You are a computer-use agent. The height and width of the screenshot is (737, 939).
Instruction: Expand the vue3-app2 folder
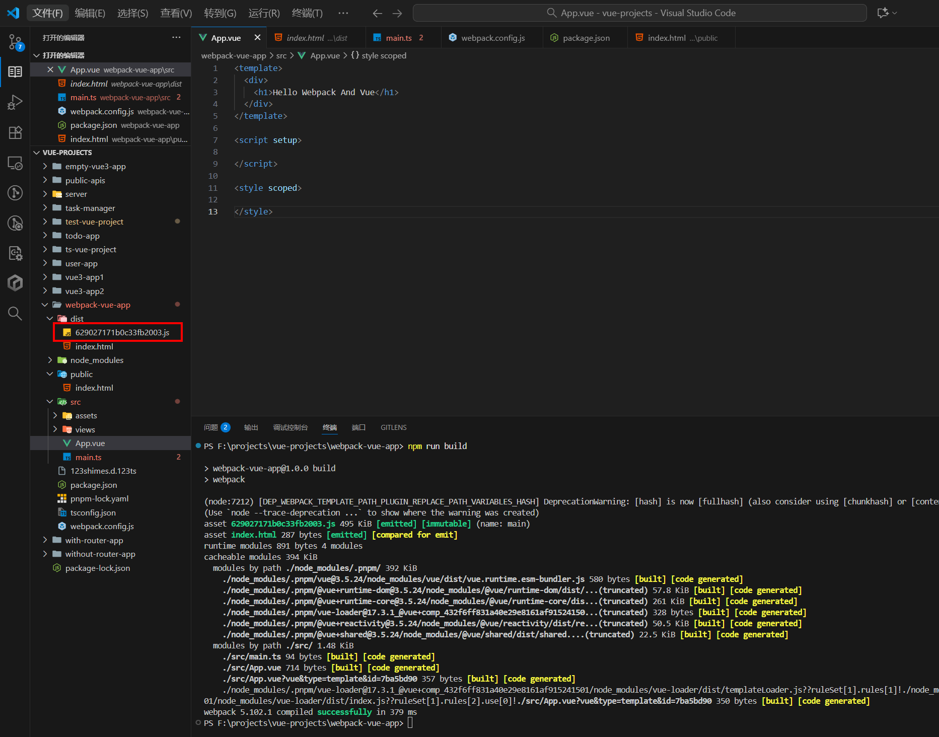pyautogui.click(x=45, y=291)
